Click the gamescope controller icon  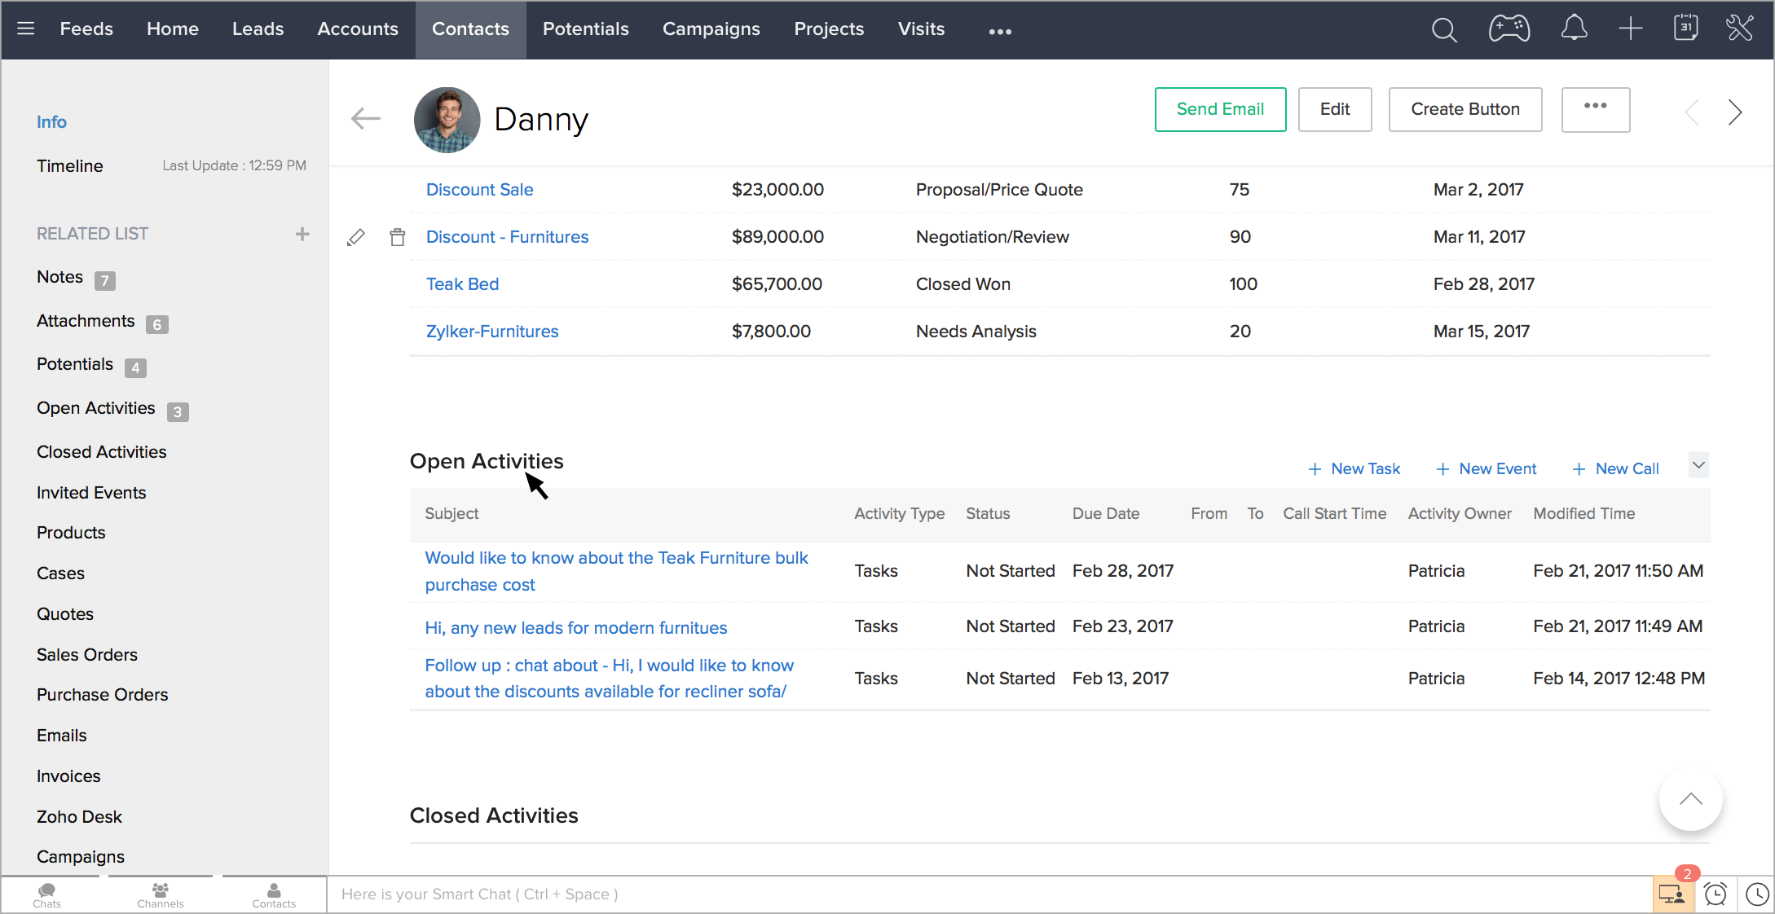tap(1509, 29)
